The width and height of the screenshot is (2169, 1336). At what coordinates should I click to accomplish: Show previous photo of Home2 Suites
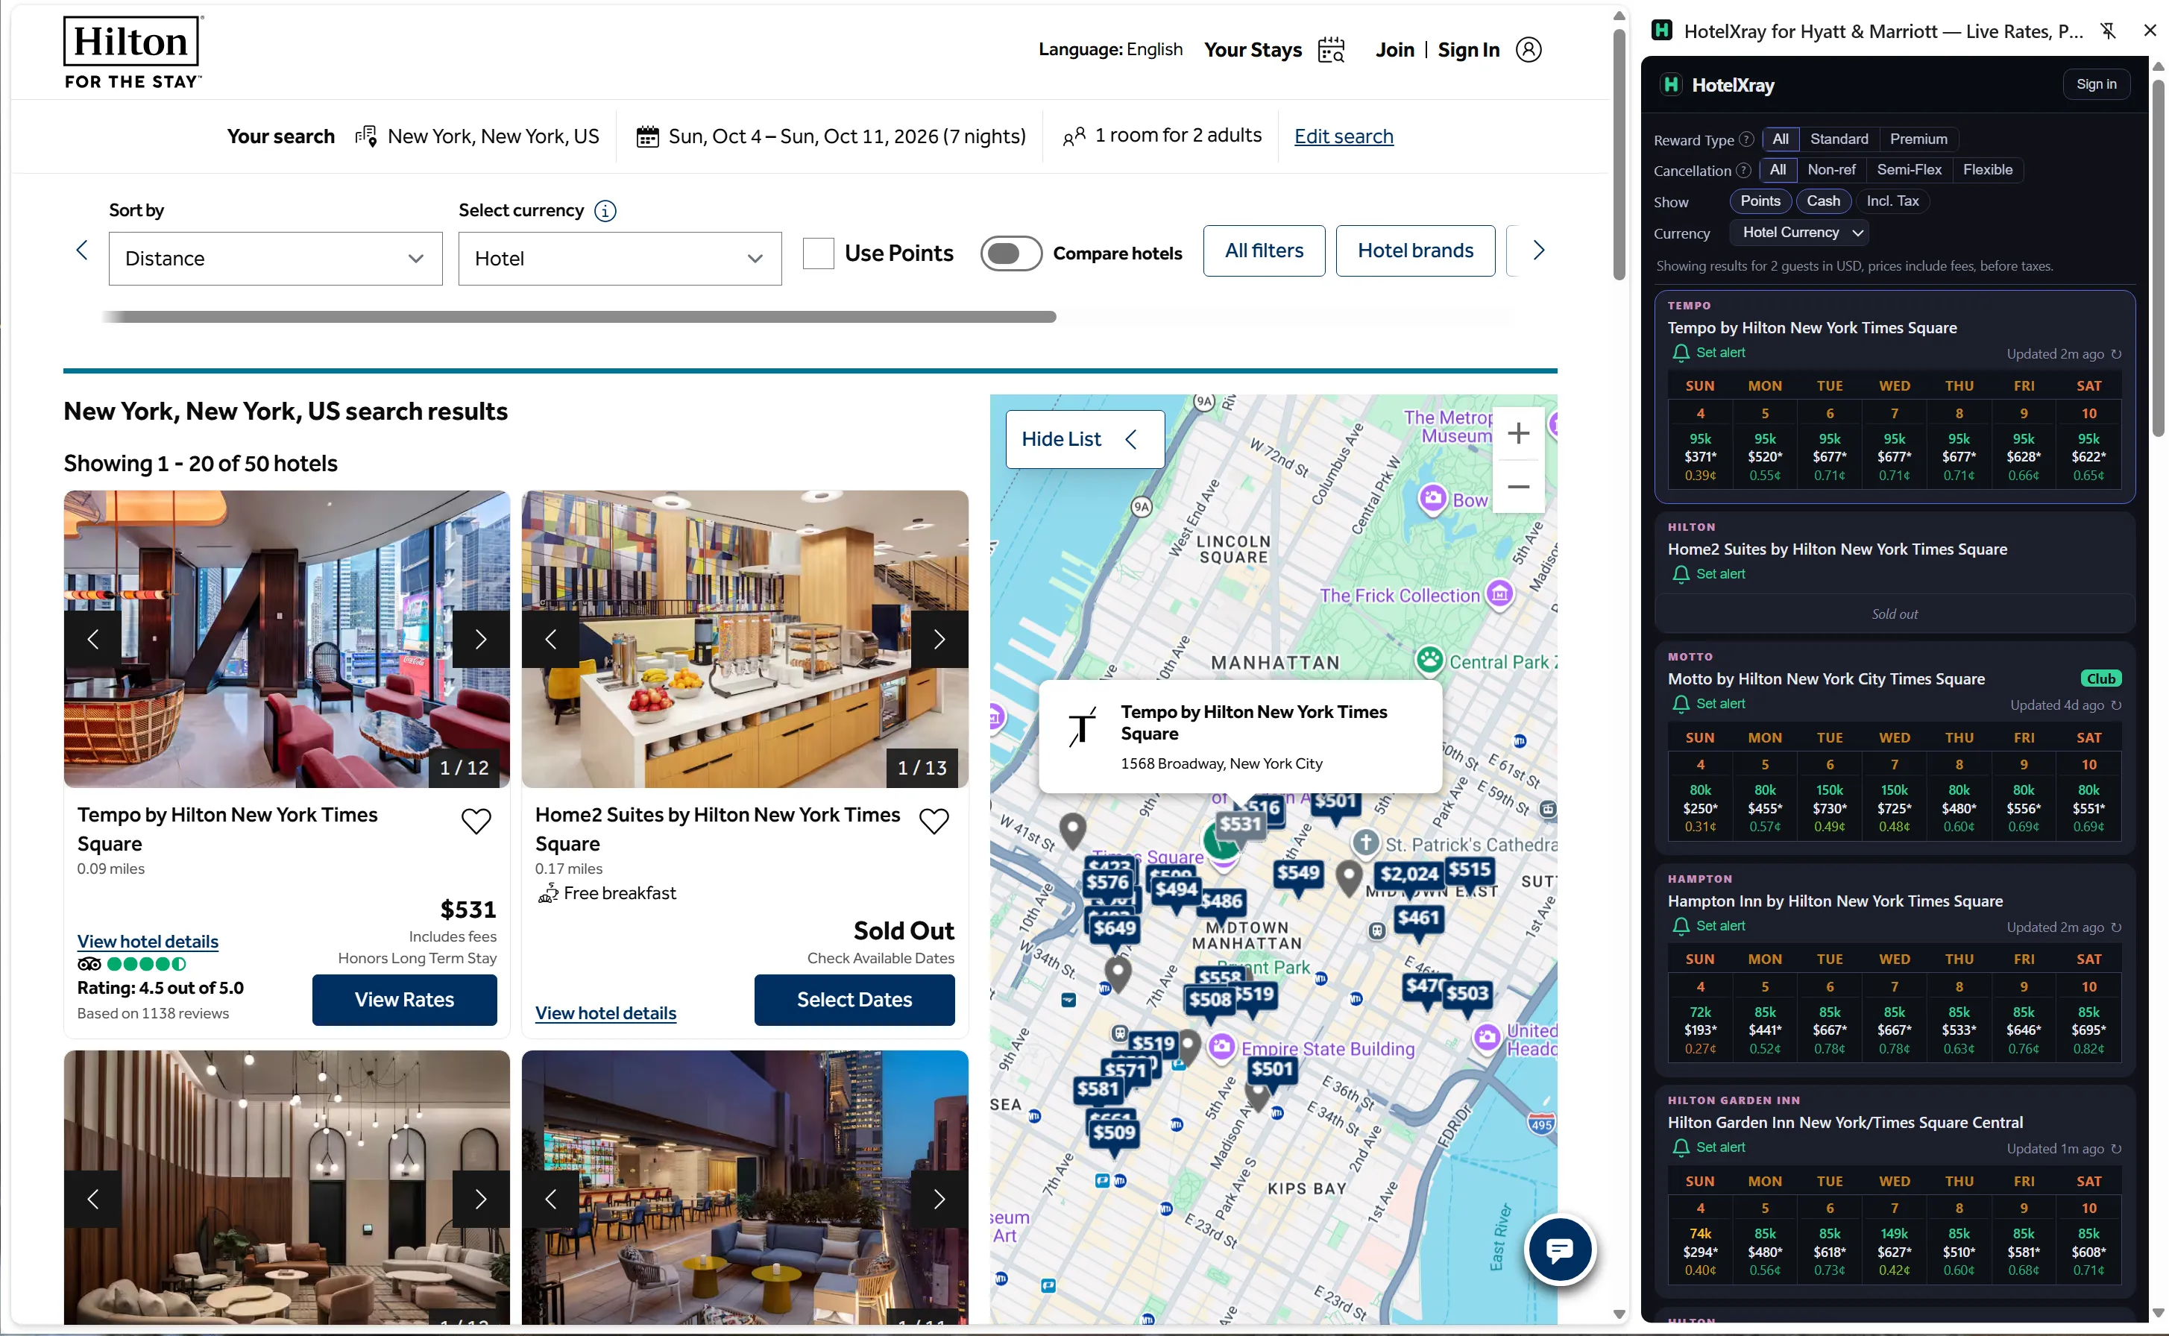point(550,639)
